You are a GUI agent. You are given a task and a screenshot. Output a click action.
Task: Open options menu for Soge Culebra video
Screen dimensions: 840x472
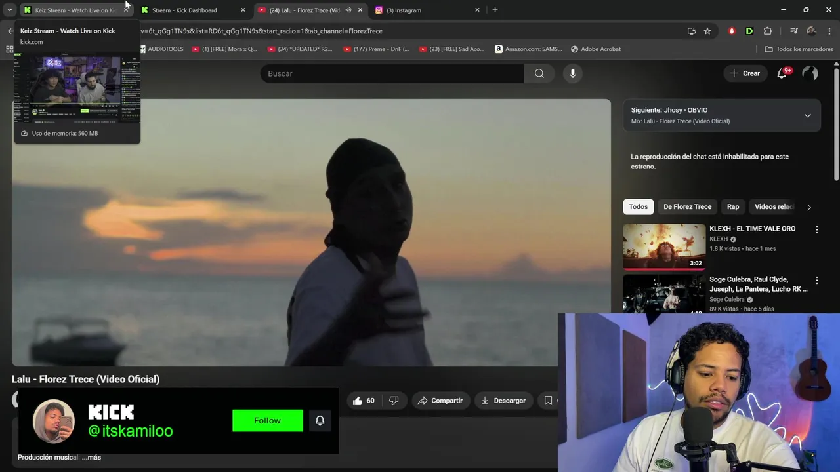[816, 281]
